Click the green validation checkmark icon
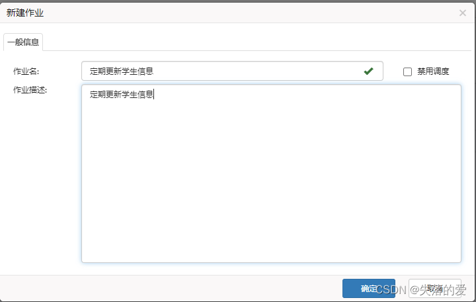 (x=368, y=71)
